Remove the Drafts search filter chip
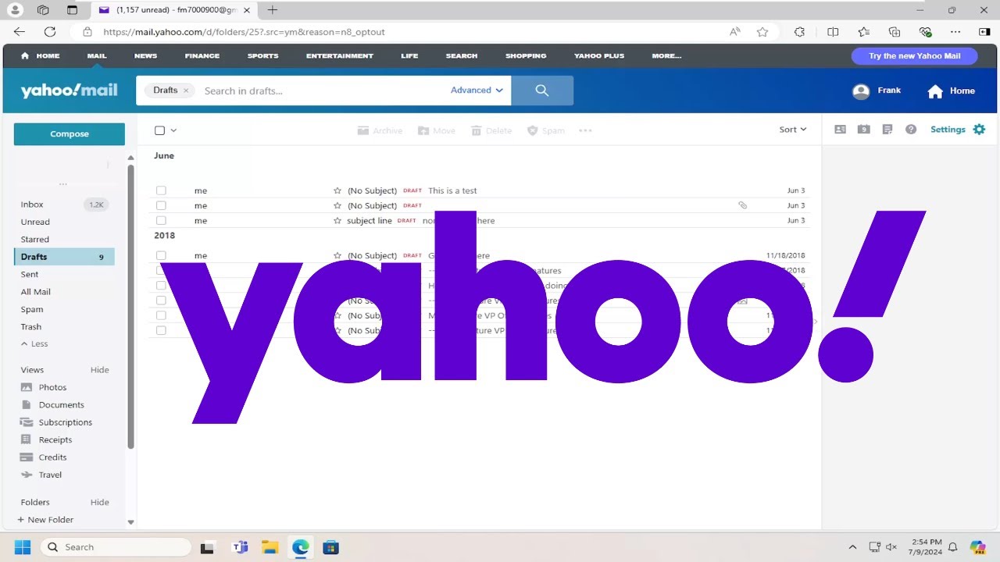Screen dimensions: 1000x562 click(186, 91)
